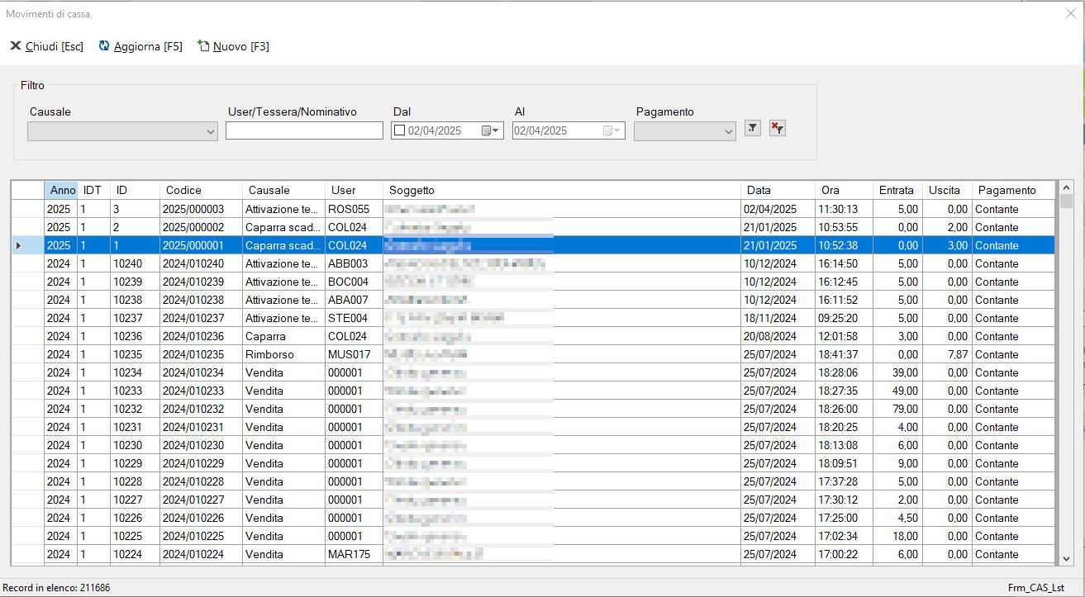The height and width of the screenshot is (597, 1085).
Task: Open the Dal date calendar picker
Action: (x=491, y=130)
